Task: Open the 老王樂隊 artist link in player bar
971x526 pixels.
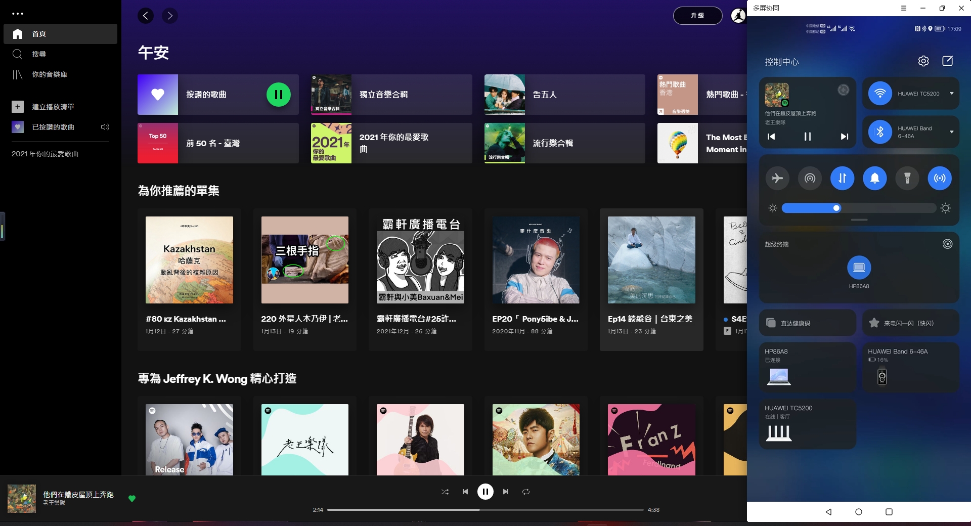Action: (x=54, y=503)
